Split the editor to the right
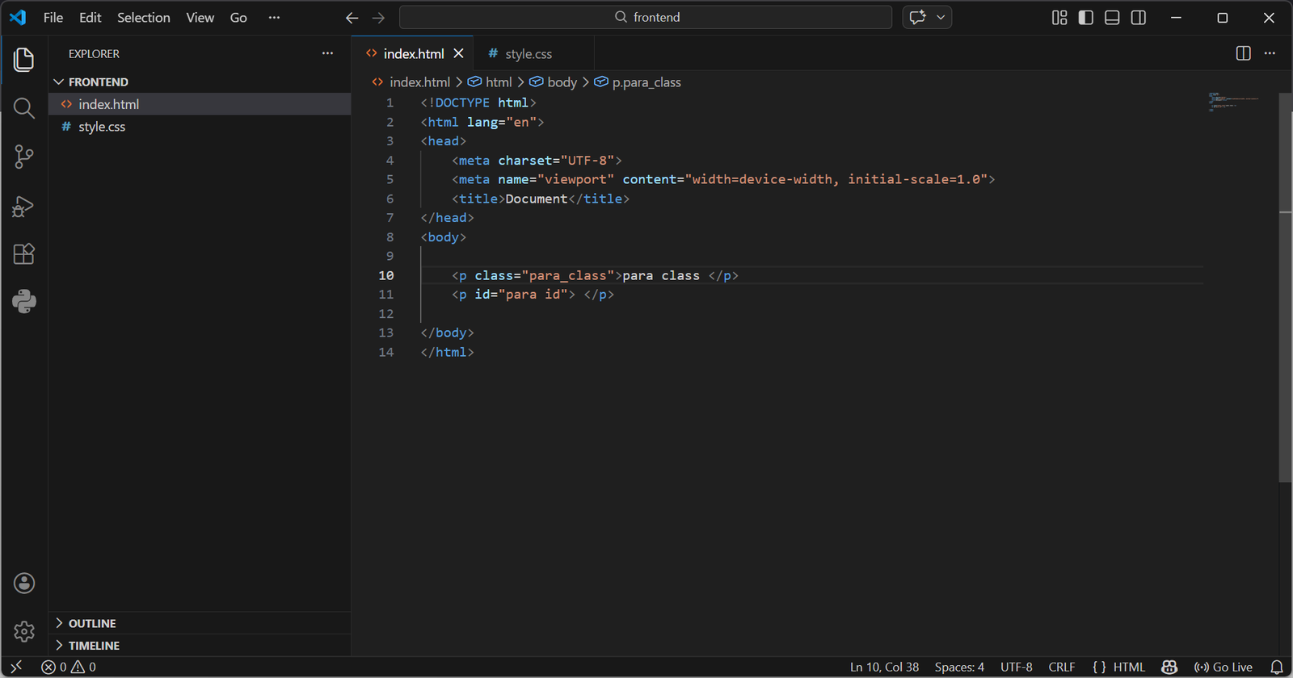The image size is (1293, 678). tap(1243, 53)
